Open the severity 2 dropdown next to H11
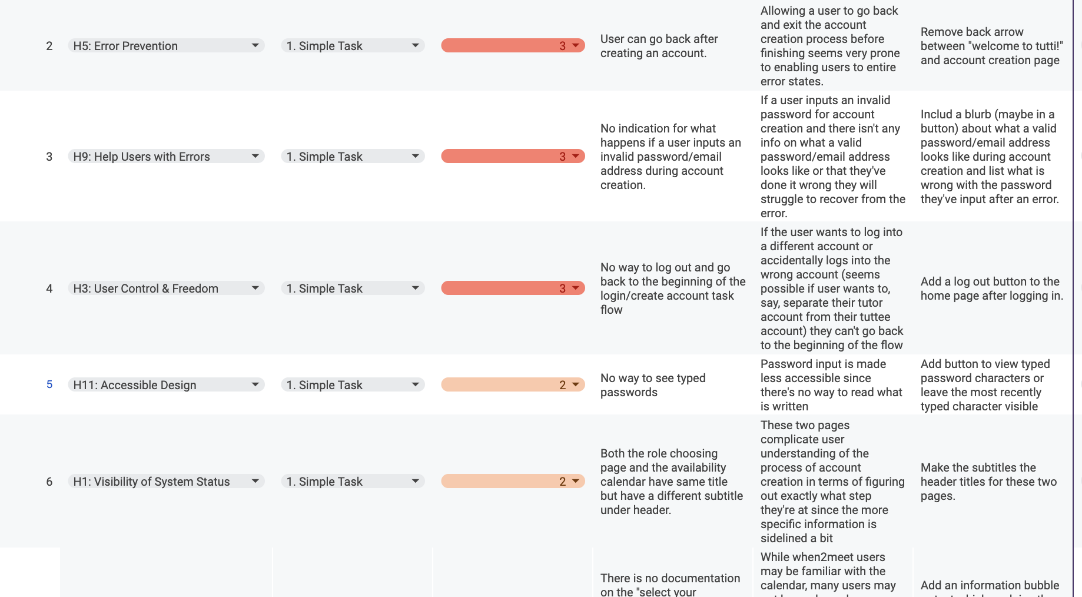Image resolution: width=1082 pixels, height=597 pixels. pyautogui.click(x=575, y=384)
